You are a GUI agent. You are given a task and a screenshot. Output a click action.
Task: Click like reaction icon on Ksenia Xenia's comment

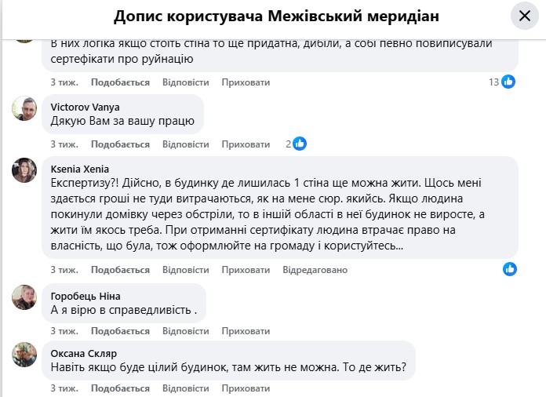tap(510, 269)
